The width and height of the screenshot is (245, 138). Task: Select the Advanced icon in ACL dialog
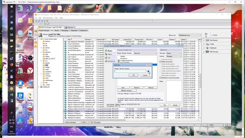point(106,61)
